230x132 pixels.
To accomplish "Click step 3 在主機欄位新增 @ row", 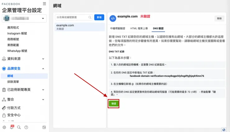I will click(167, 84).
